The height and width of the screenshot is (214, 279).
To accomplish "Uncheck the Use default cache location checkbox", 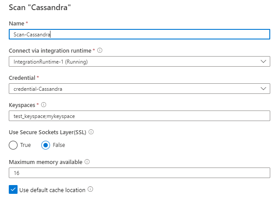I will pos(13,190).
